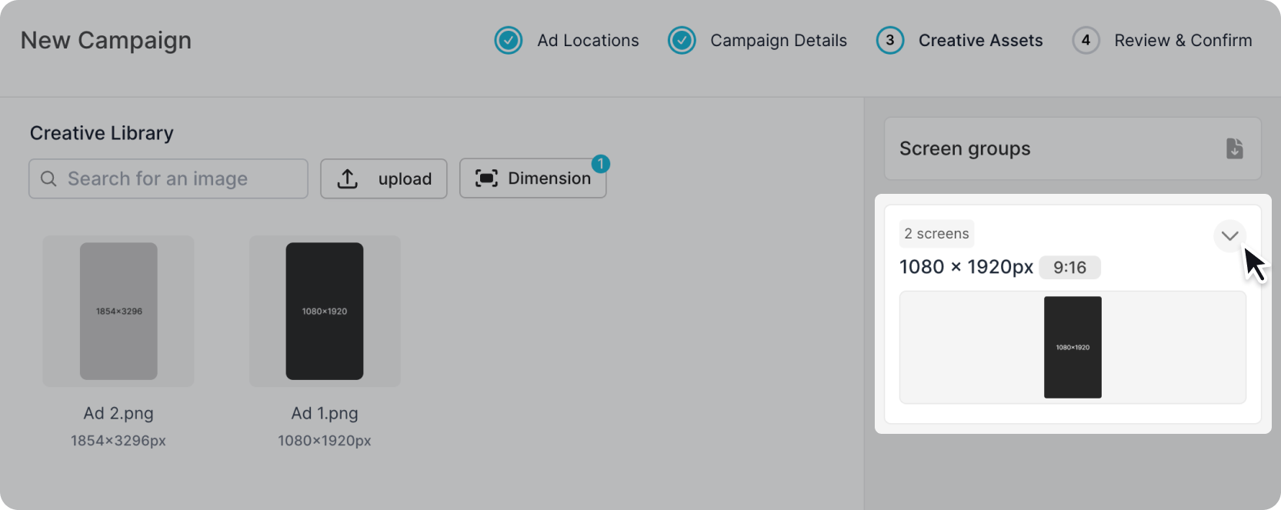The width and height of the screenshot is (1281, 510).
Task: Click the step 4 circle icon
Action: [x=1086, y=40]
